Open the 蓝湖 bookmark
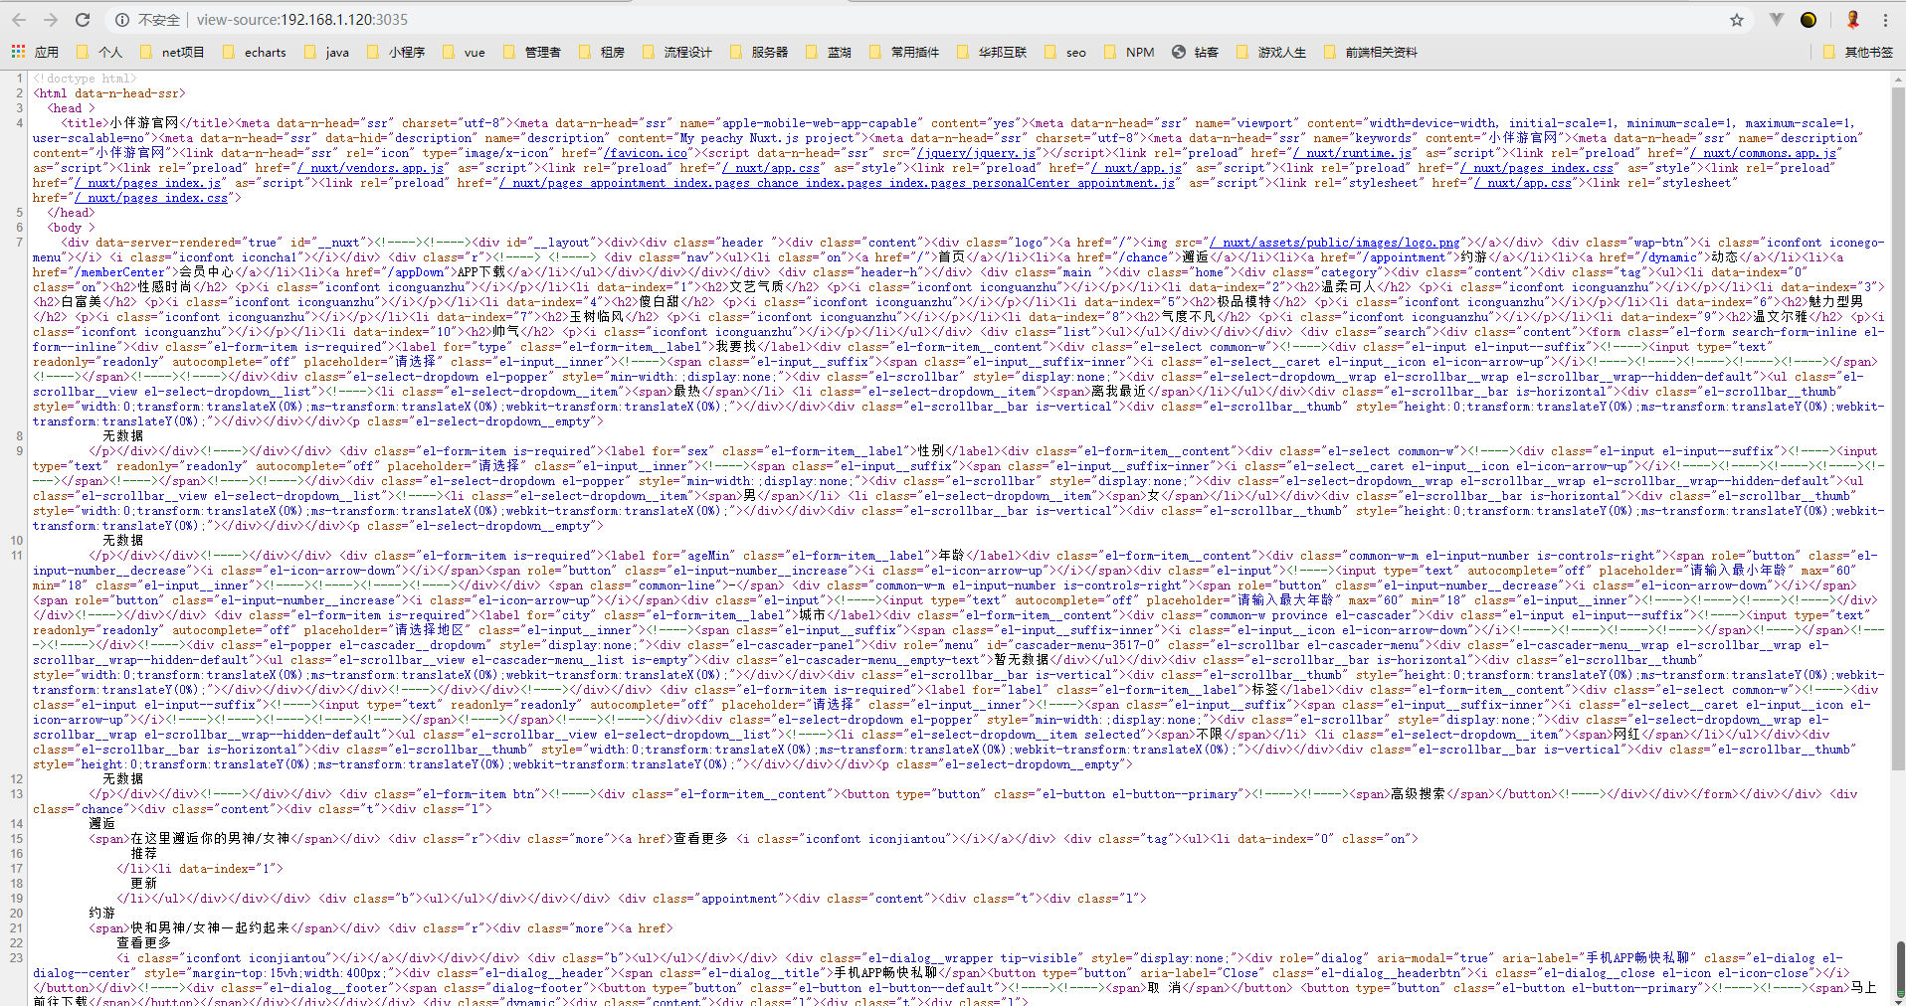Viewport: 1906px width, 1006px height. (x=839, y=51)
